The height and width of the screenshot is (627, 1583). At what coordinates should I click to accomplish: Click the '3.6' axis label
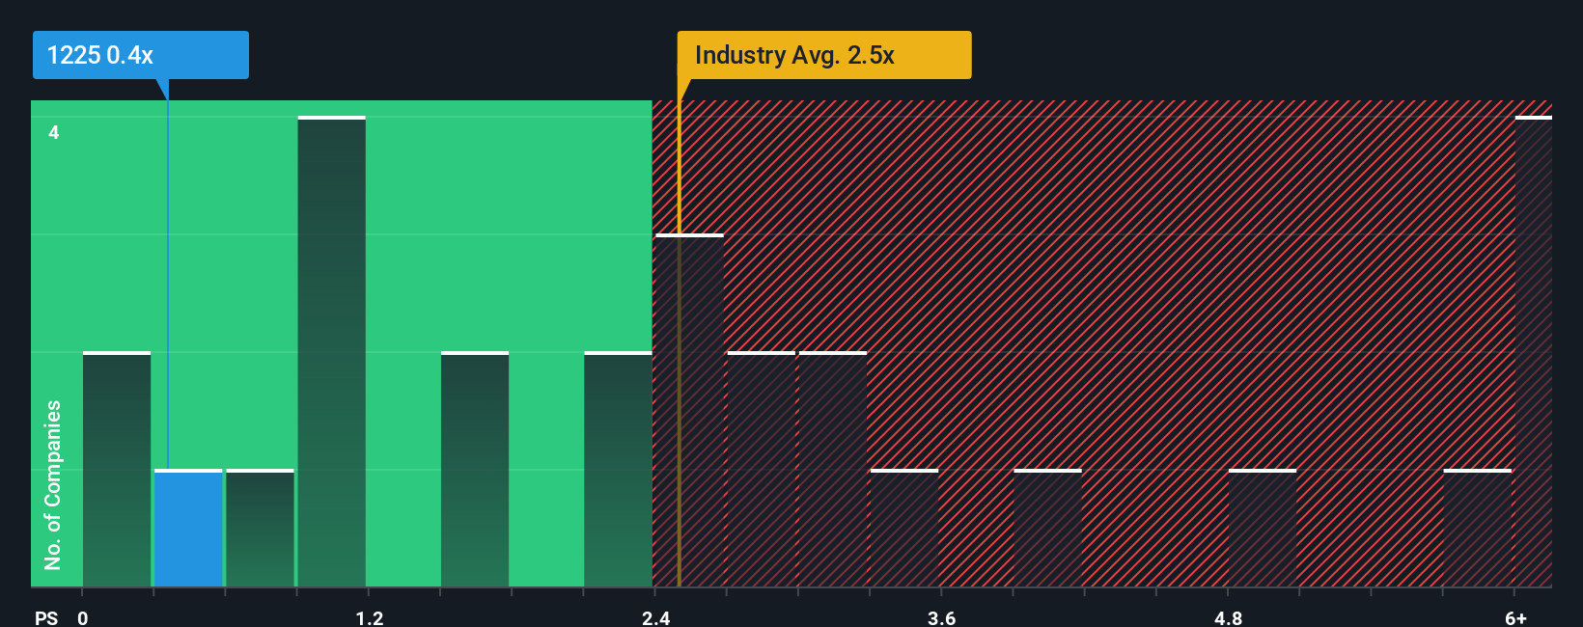942,617
